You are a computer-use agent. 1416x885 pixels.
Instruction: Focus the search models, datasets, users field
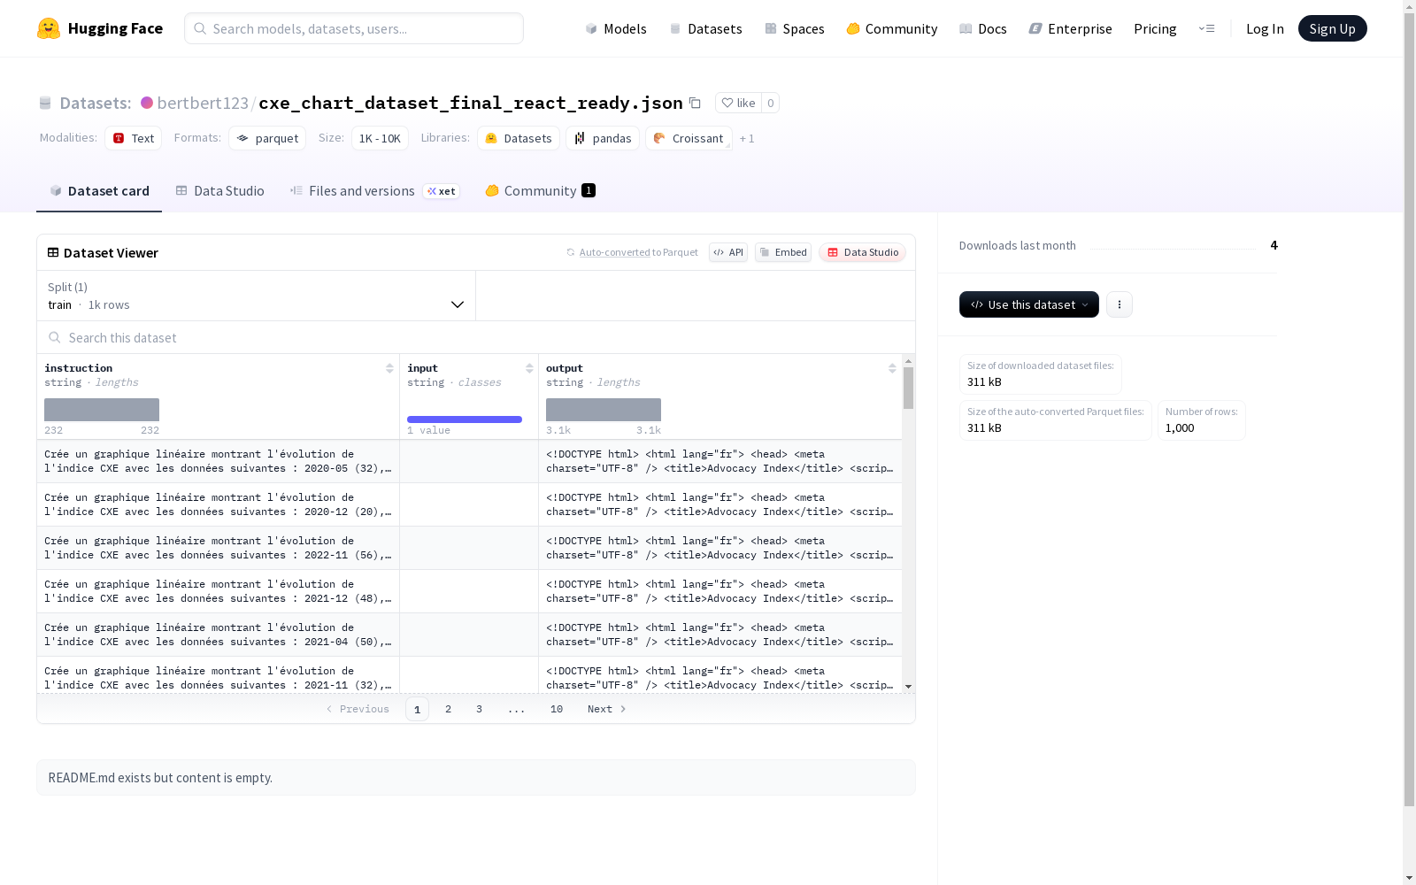tap(354, 28)
